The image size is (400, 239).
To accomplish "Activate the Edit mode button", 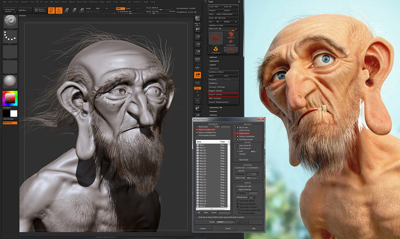I will 51,10.
